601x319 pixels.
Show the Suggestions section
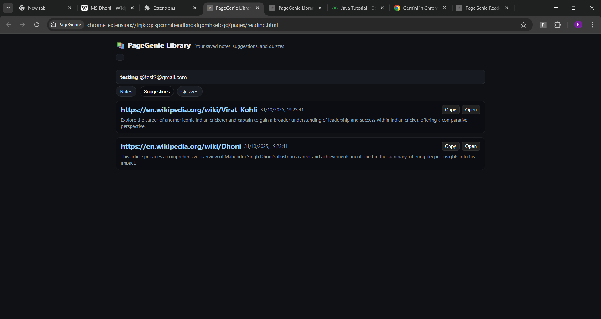pyautogui.click(x=157, y=91)
